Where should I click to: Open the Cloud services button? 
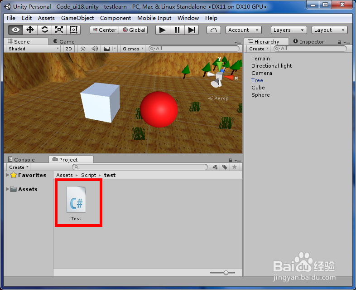point(214,30)
